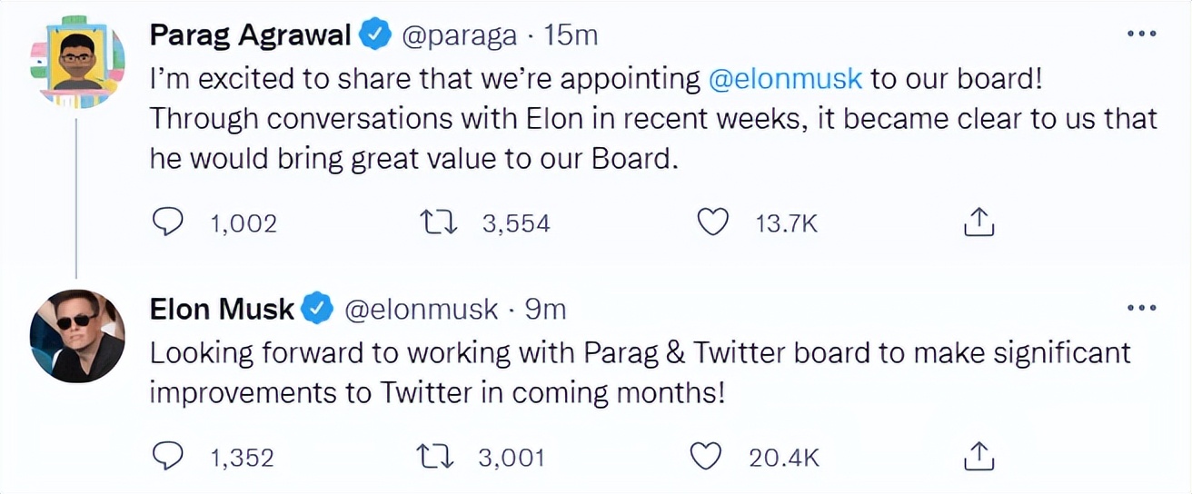Open Parag Agrawal's profile name
Viewport: 1192px width, 494px height.
[251, 35]
